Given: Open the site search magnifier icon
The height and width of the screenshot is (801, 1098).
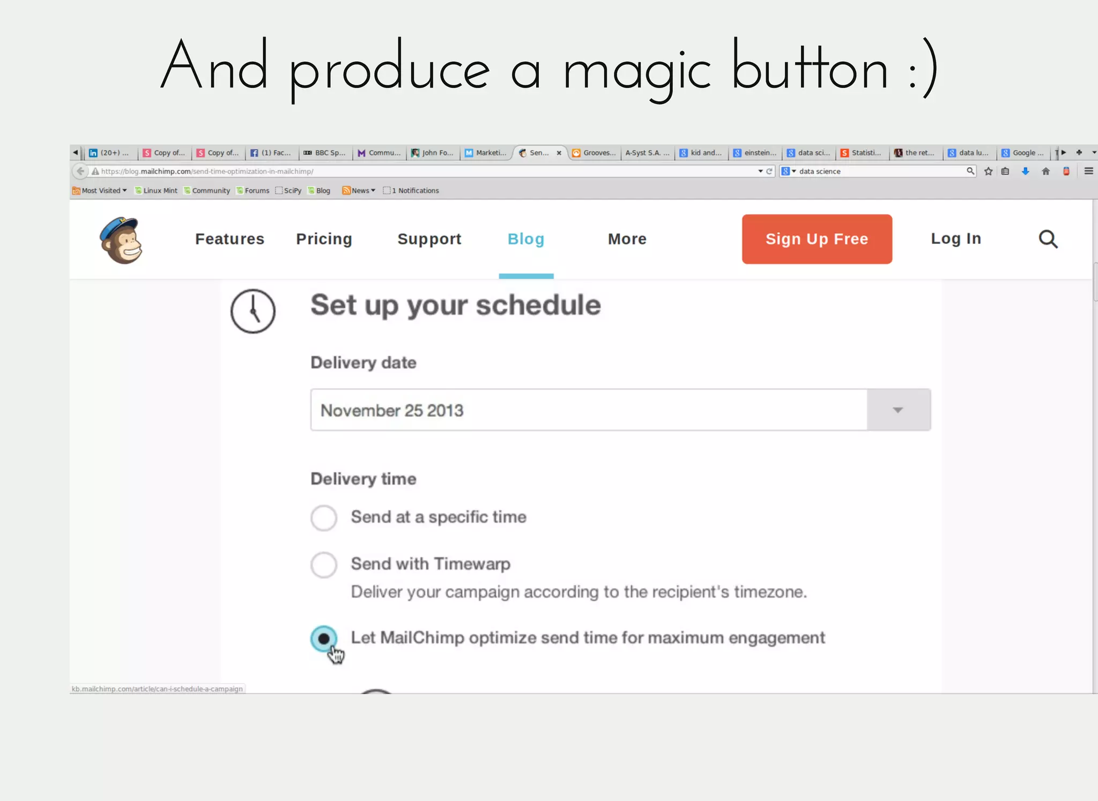Looking at the screenshot, I should (x=1048, y=239).
